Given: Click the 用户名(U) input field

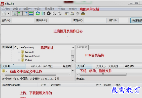Looking at the screenshot, I should 60,20.
